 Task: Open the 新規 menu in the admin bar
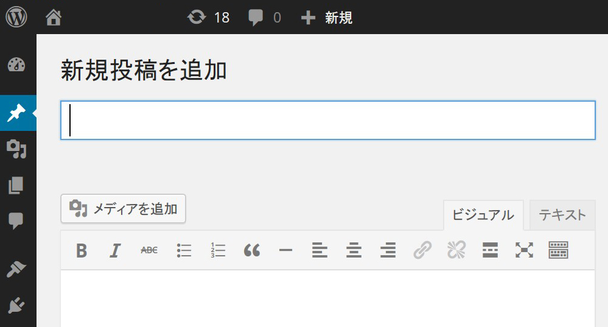click(x=327, y=18)
